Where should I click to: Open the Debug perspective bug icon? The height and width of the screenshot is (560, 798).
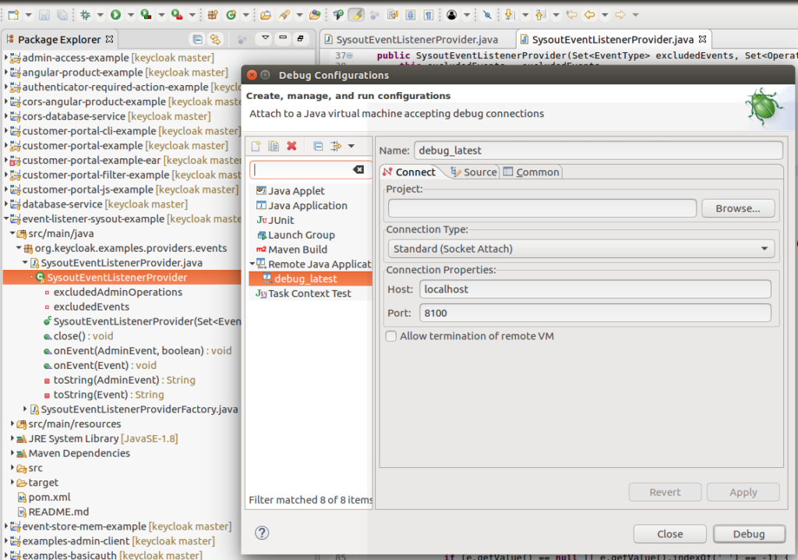point(86,13)
